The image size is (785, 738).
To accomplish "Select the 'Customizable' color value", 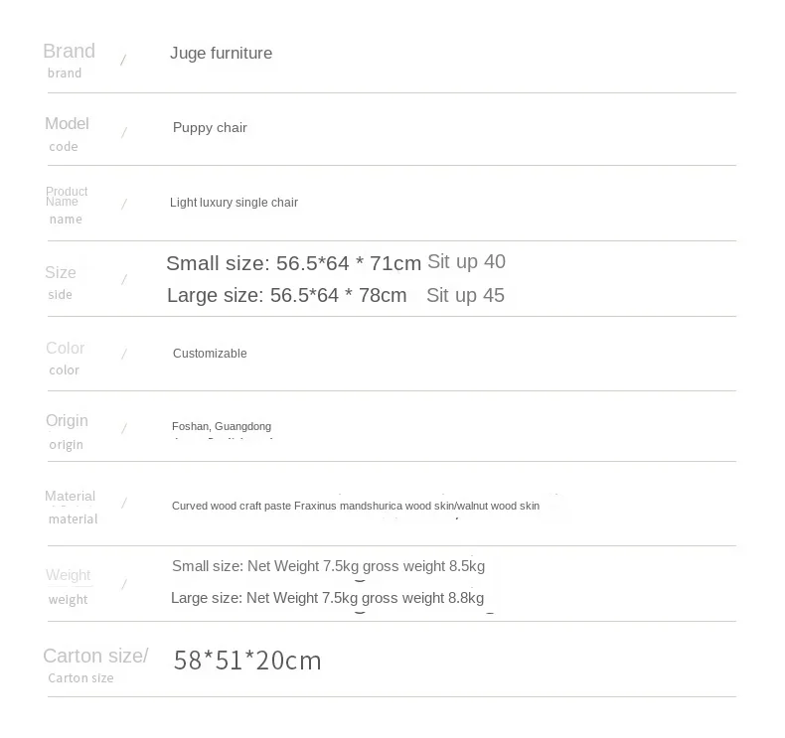I will [x=210, y=354].
